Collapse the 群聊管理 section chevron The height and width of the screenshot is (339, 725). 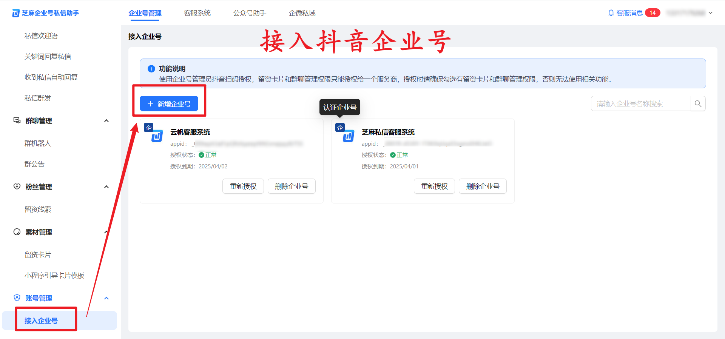point(106,121)
